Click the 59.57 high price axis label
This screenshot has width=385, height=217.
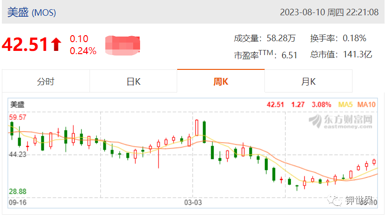pyautogui.click(x=18, y=118)
